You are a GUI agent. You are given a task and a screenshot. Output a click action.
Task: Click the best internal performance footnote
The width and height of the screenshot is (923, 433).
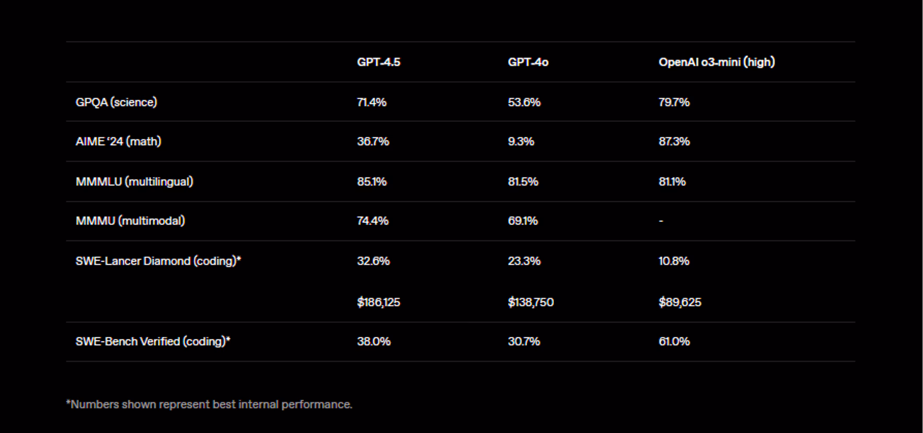pos(209,404)
